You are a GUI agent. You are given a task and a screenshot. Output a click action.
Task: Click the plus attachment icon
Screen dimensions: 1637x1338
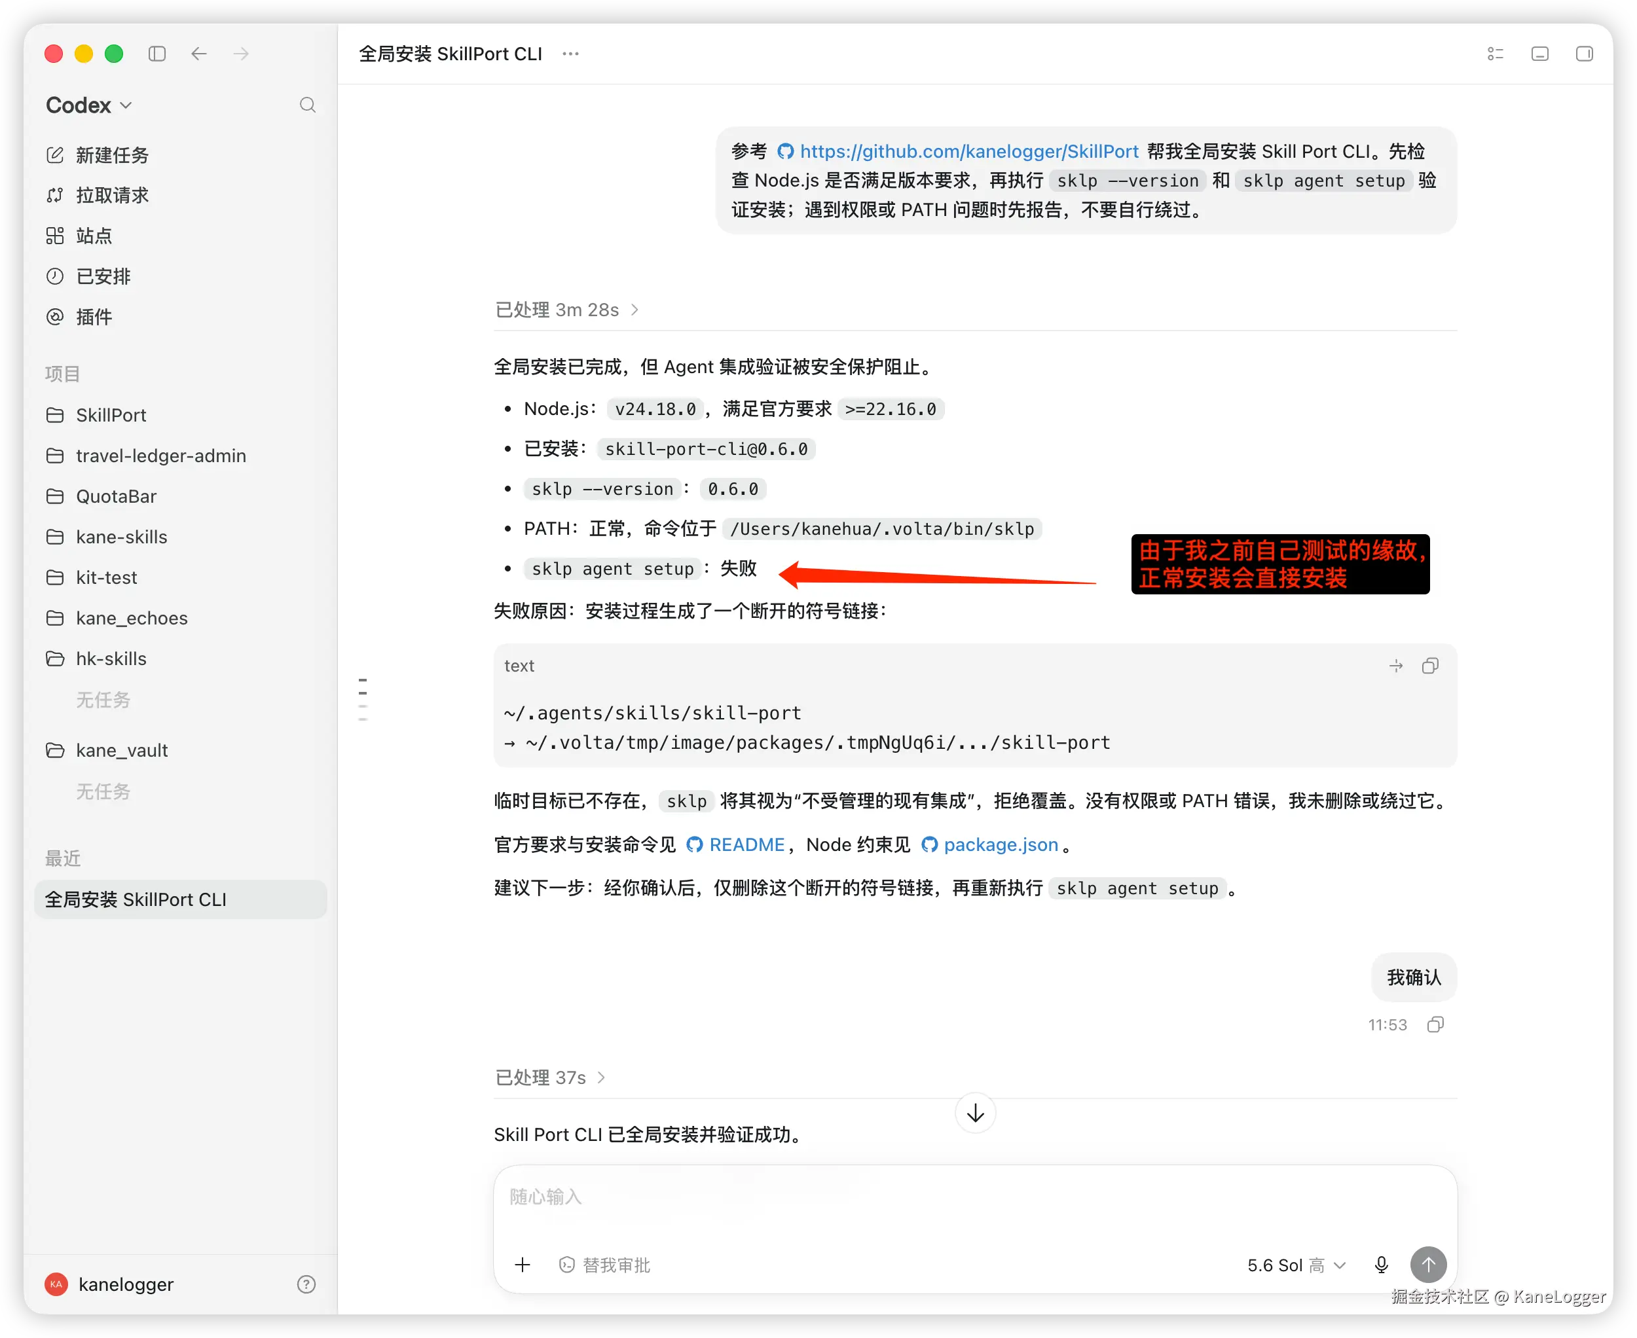click(523, 1265)
